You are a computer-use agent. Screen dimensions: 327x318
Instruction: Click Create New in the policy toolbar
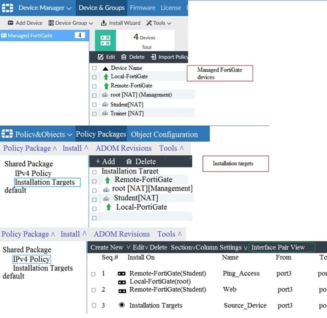coord(107,247)
